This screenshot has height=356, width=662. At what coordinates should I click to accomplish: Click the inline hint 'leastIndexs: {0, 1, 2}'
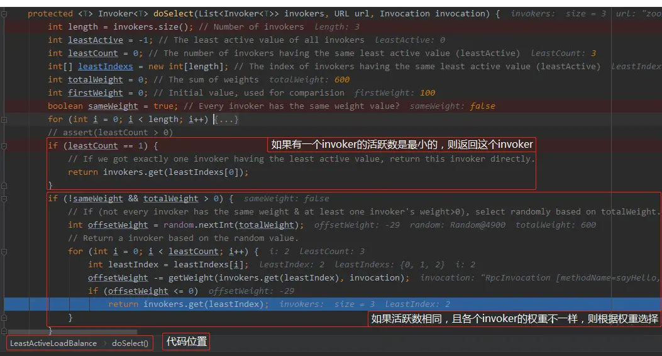(390, 265)
